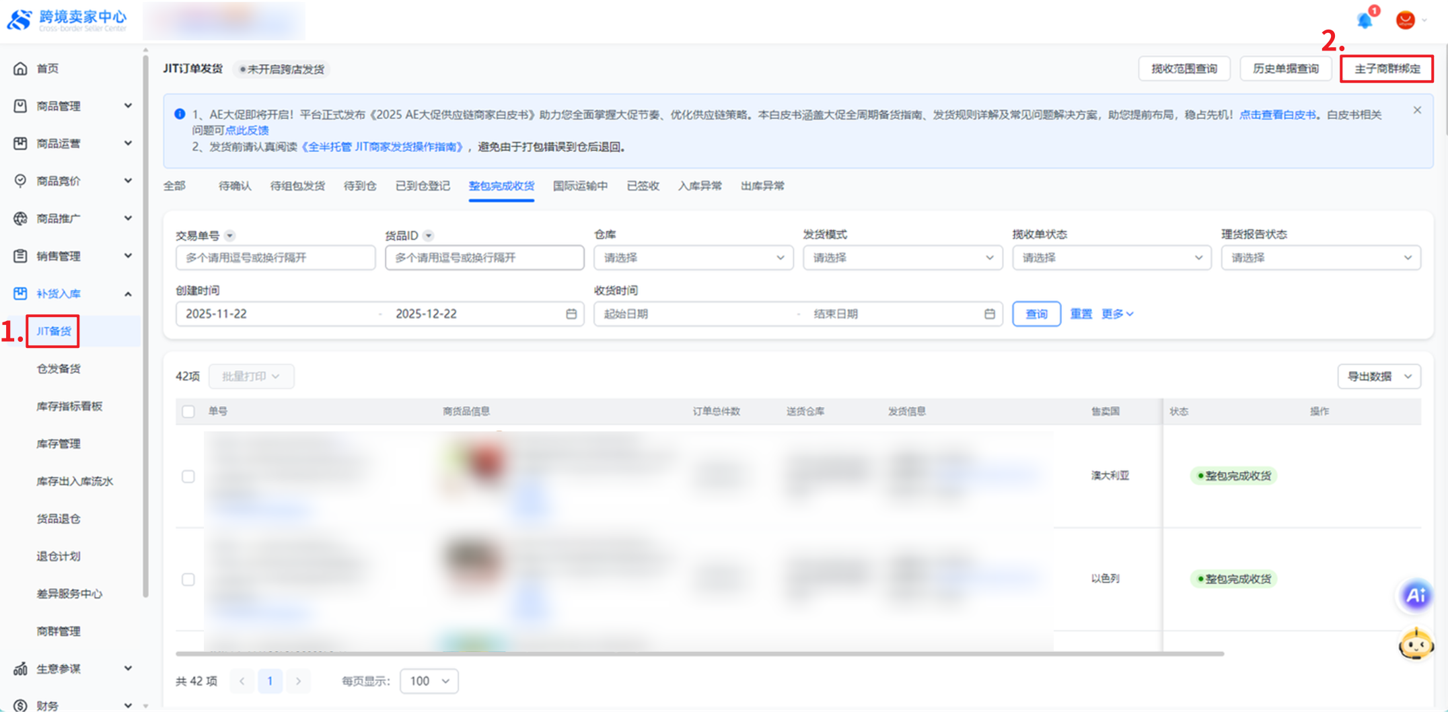Click the user avatar icon
The image size is (1448, 712).
1405,20
